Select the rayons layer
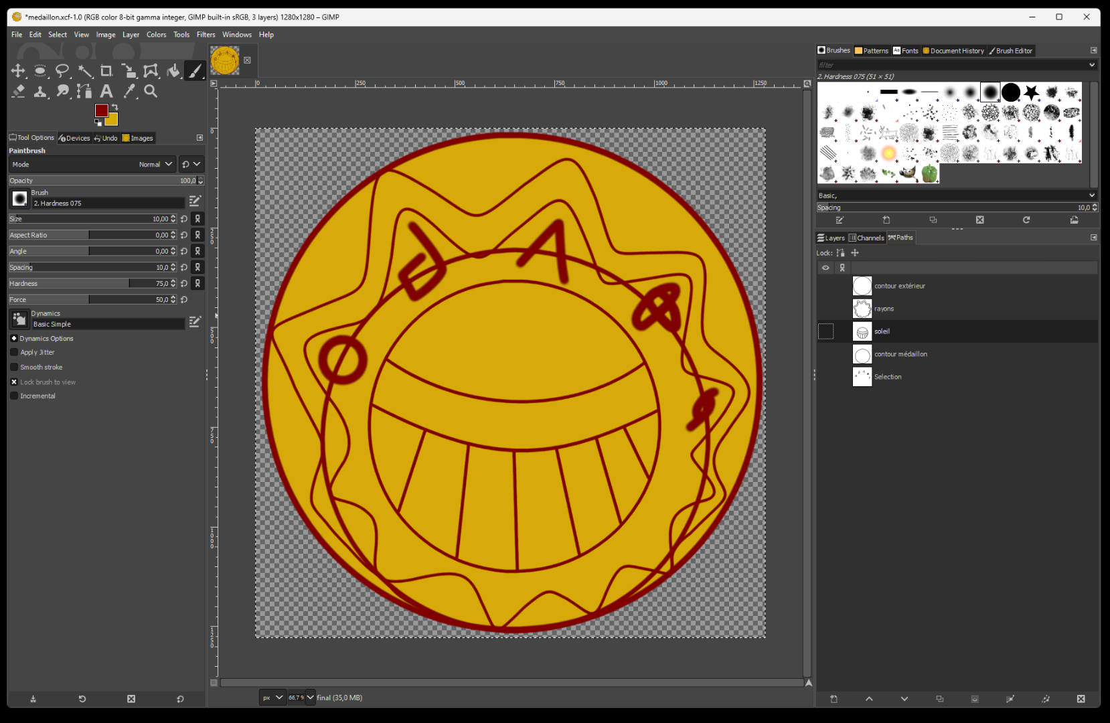This screenshot has width=1110, height=723. 884,309
